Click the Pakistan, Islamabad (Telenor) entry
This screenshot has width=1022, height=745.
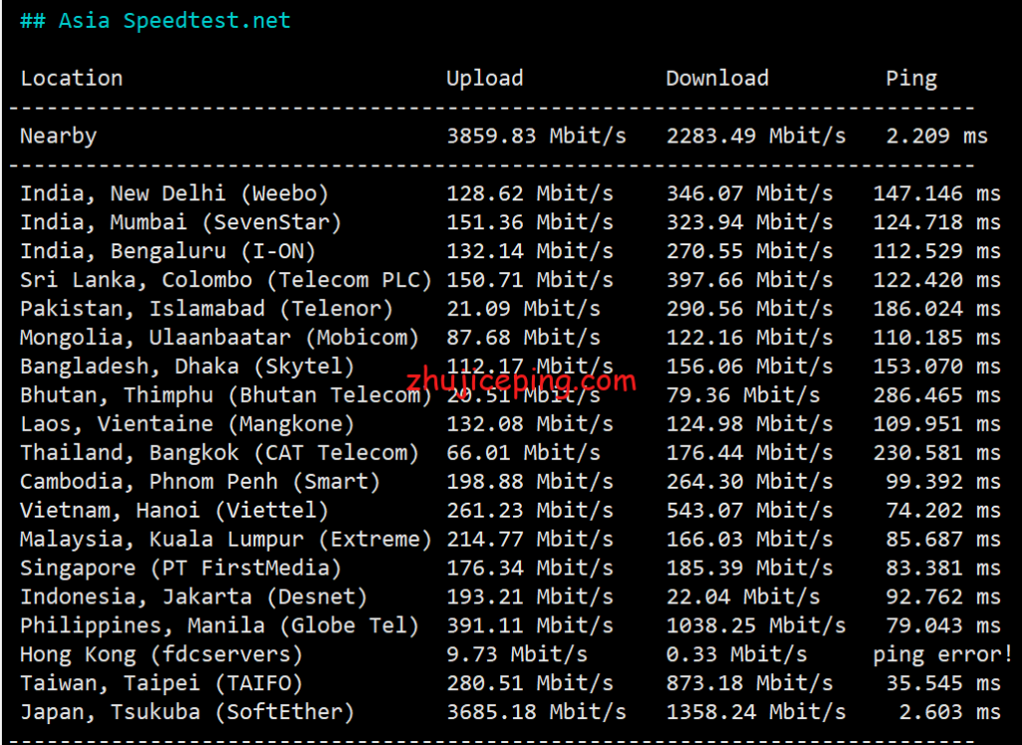pyautogui.click(x=207, y=309)
